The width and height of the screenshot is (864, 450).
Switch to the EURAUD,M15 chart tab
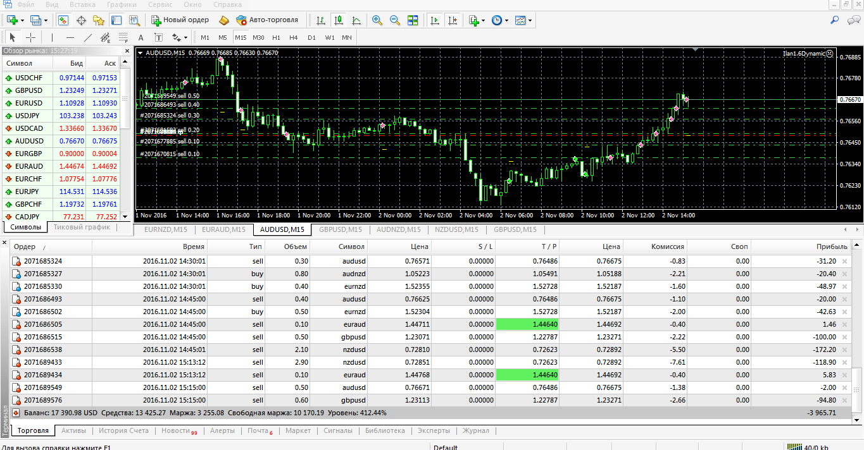click(223, 229)
